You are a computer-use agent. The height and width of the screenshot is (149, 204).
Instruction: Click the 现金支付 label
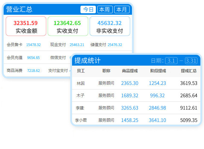[58, 45]
